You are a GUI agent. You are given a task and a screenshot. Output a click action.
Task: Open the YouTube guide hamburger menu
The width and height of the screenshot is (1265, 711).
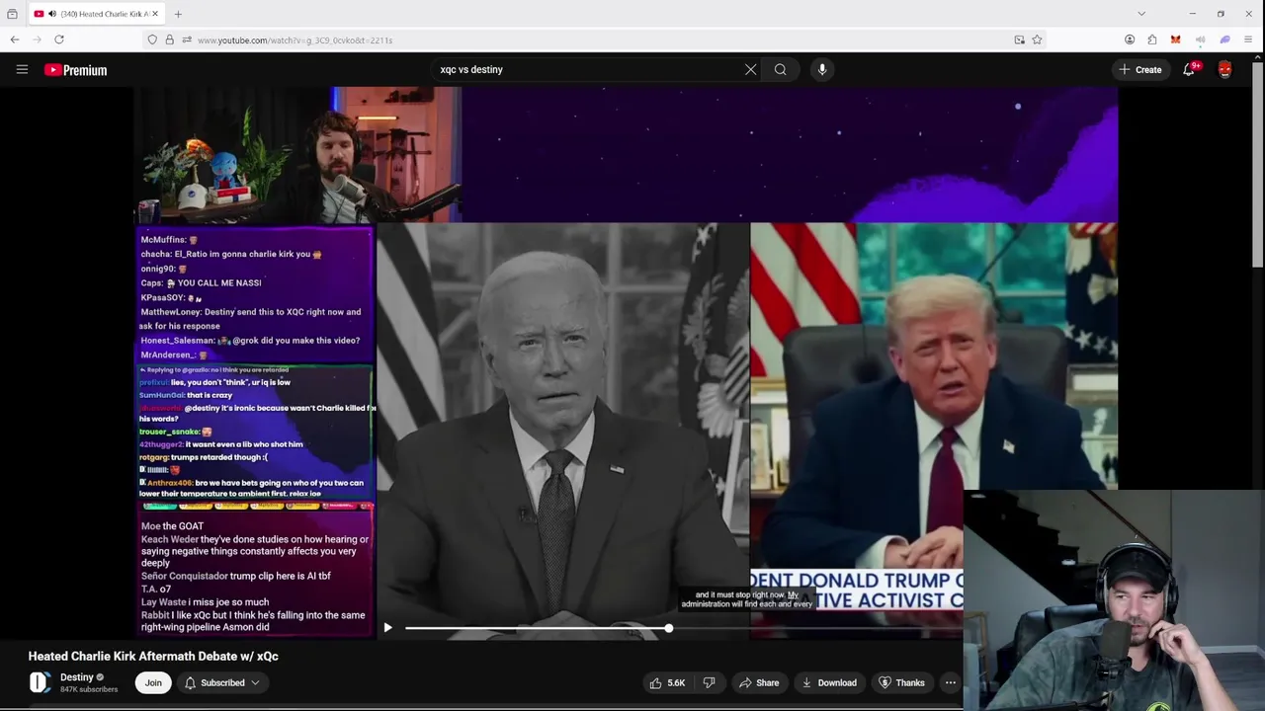(x=22, y=70)
